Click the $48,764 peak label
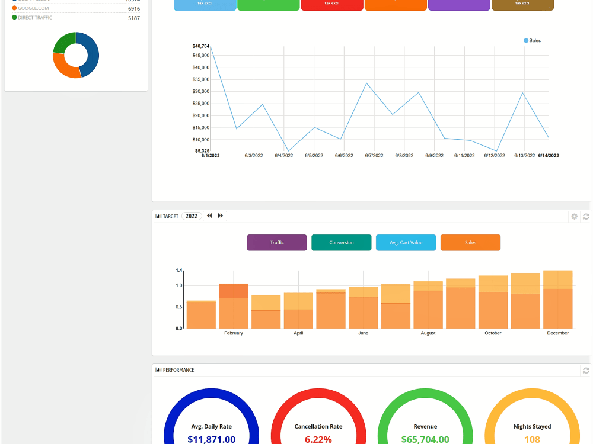Image resolution: width=593 pixels, height=444 pixels. tap(201, 46)
